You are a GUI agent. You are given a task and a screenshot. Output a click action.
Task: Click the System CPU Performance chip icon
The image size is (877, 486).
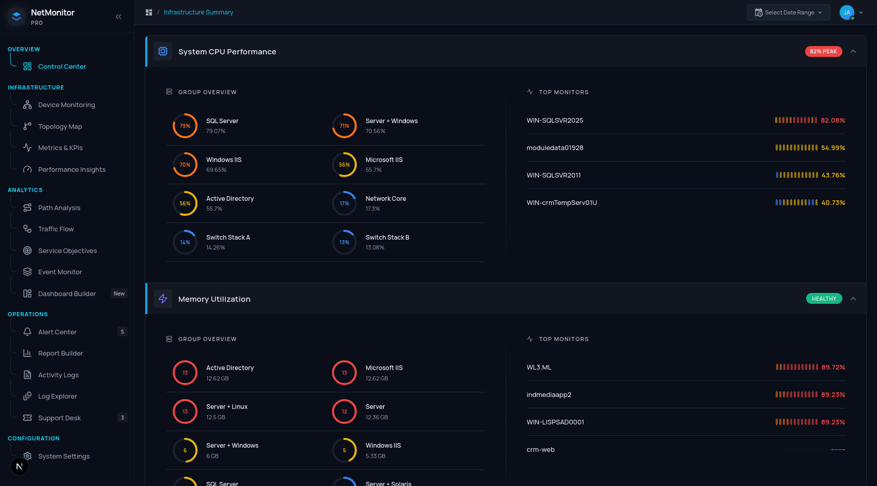pyautogui.click(x=163, y=51)
